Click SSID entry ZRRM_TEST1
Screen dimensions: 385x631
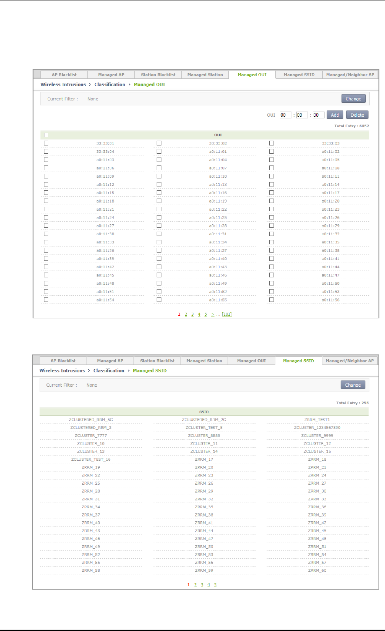(x=318, y=419)
